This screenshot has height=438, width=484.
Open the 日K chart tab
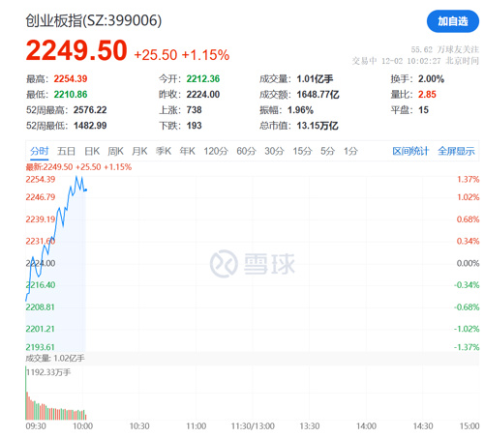pos(92,151)
